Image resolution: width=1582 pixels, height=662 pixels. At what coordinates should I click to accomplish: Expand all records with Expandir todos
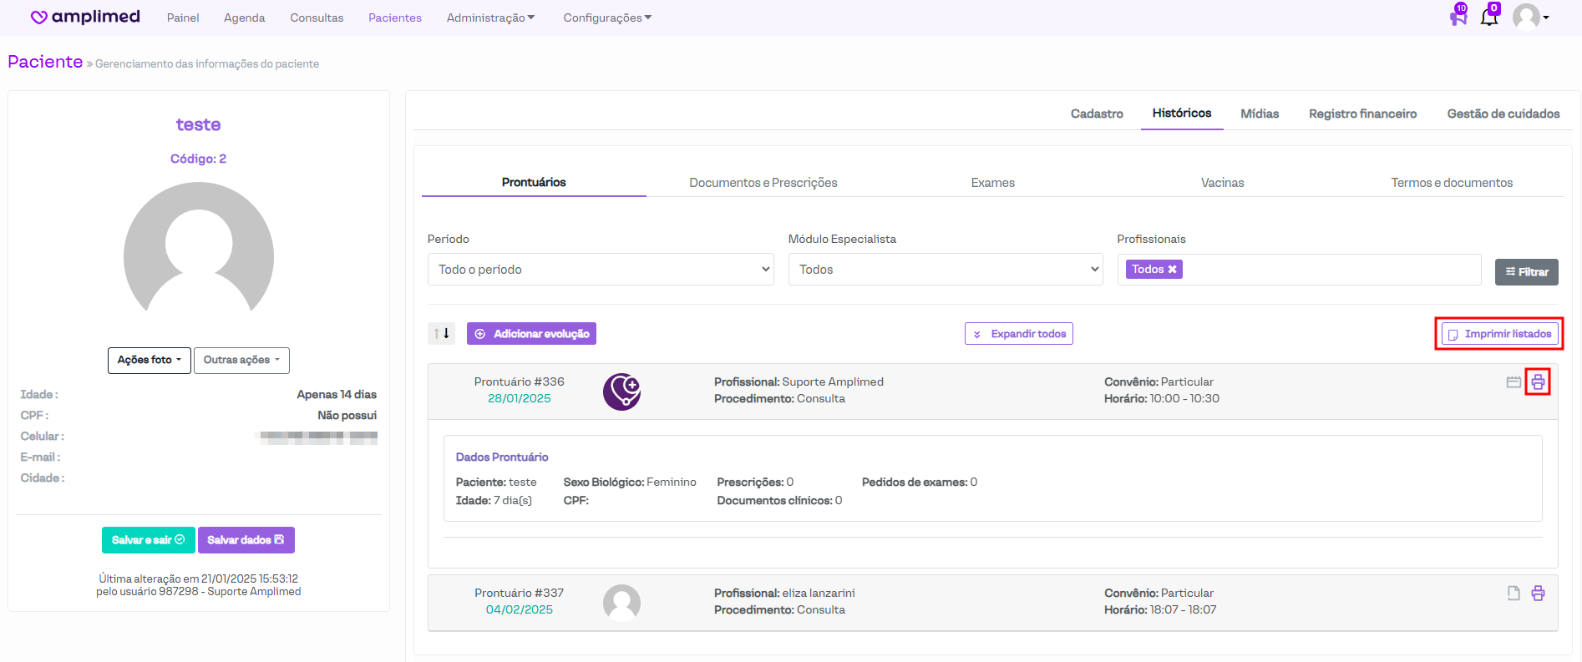[1018, 334]
